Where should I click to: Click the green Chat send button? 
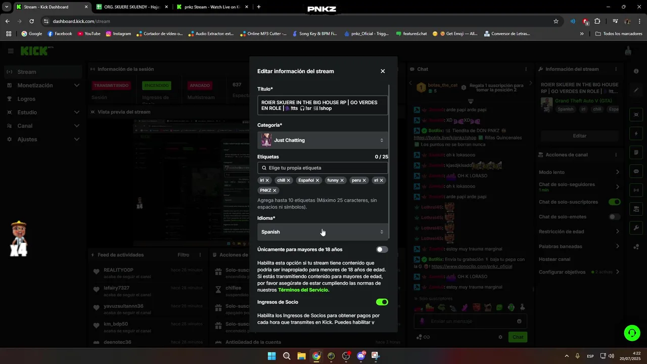518,337
